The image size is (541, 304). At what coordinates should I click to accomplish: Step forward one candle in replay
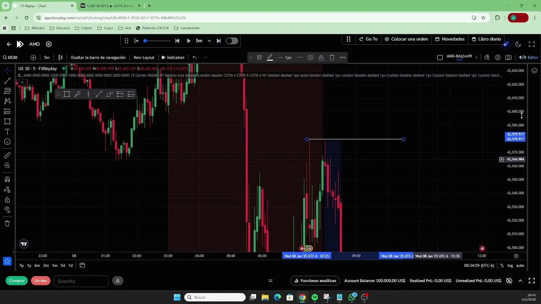[219, 41]
